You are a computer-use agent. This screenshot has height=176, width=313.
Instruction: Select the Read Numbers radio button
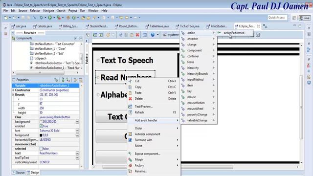coord(98,78)
